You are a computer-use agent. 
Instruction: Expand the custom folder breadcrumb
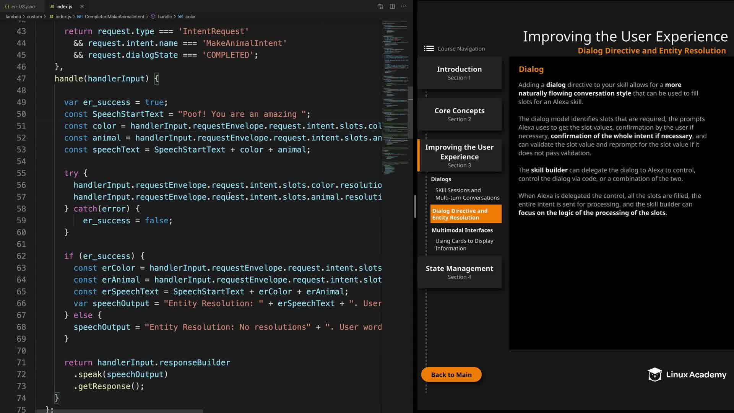tap(34, 17)
